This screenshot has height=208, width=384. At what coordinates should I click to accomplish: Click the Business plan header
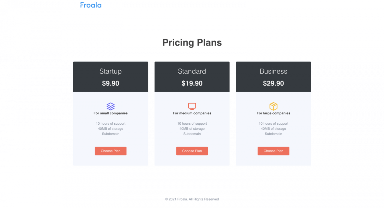273,71
